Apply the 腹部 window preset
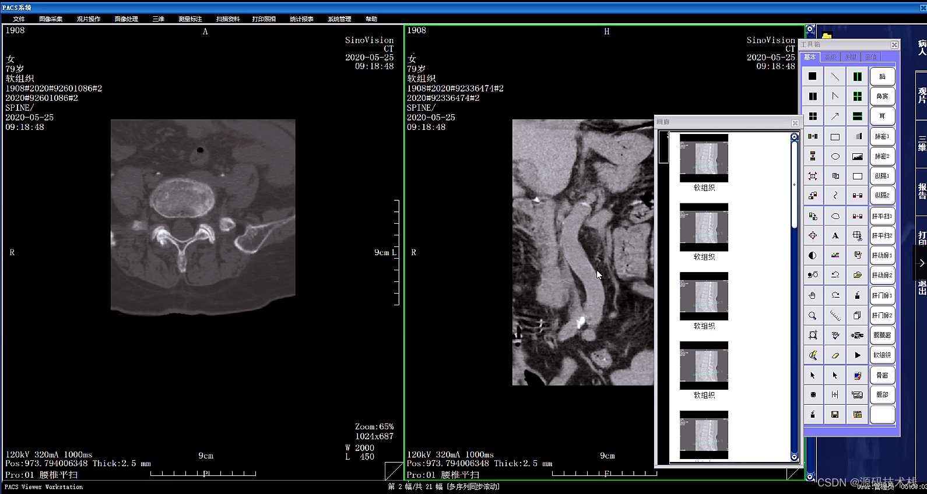The image size is (927, 494). [x=882, y=394]
